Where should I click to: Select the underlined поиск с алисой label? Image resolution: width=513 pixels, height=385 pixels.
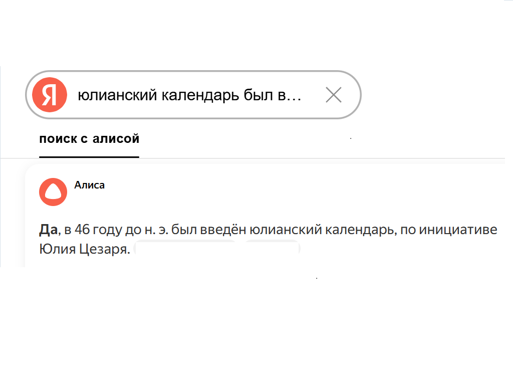89,139
